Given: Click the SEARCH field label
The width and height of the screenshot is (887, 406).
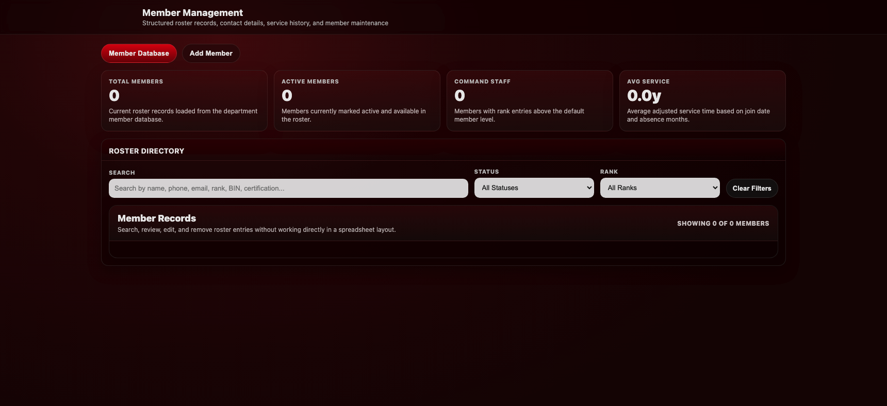Looking at the screenshot, I should [x=122, y=173].
